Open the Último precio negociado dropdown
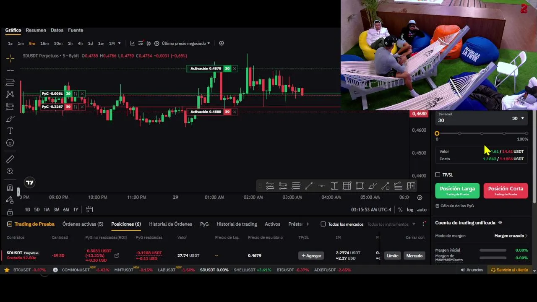Image resolution: width=537 pixels, height=302 pixels. point(186,43)
